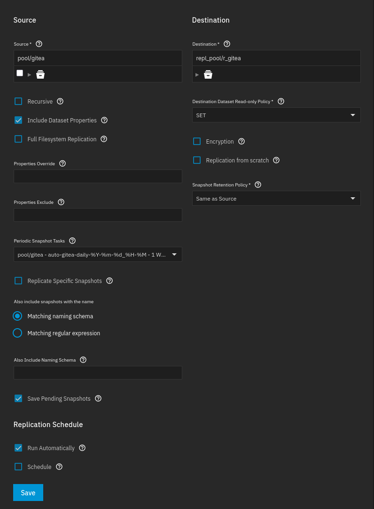
Task: Show help for Also Include Naming Schema
Action: point(83,360)
